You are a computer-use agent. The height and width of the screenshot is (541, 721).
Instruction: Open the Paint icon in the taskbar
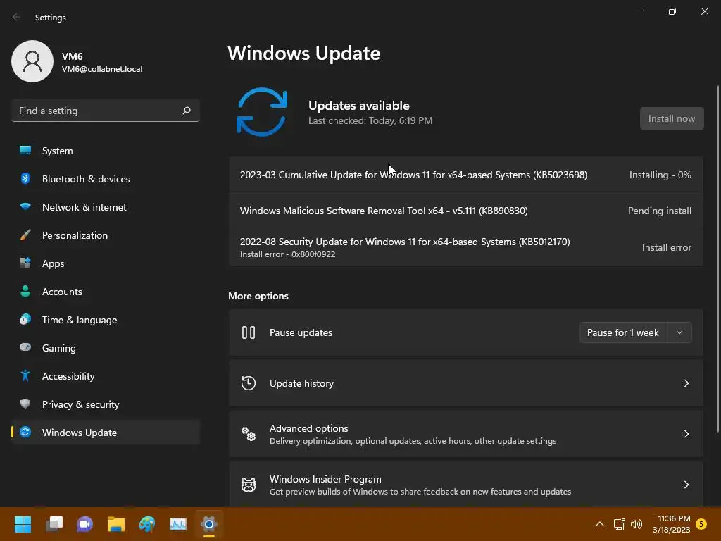147,524
